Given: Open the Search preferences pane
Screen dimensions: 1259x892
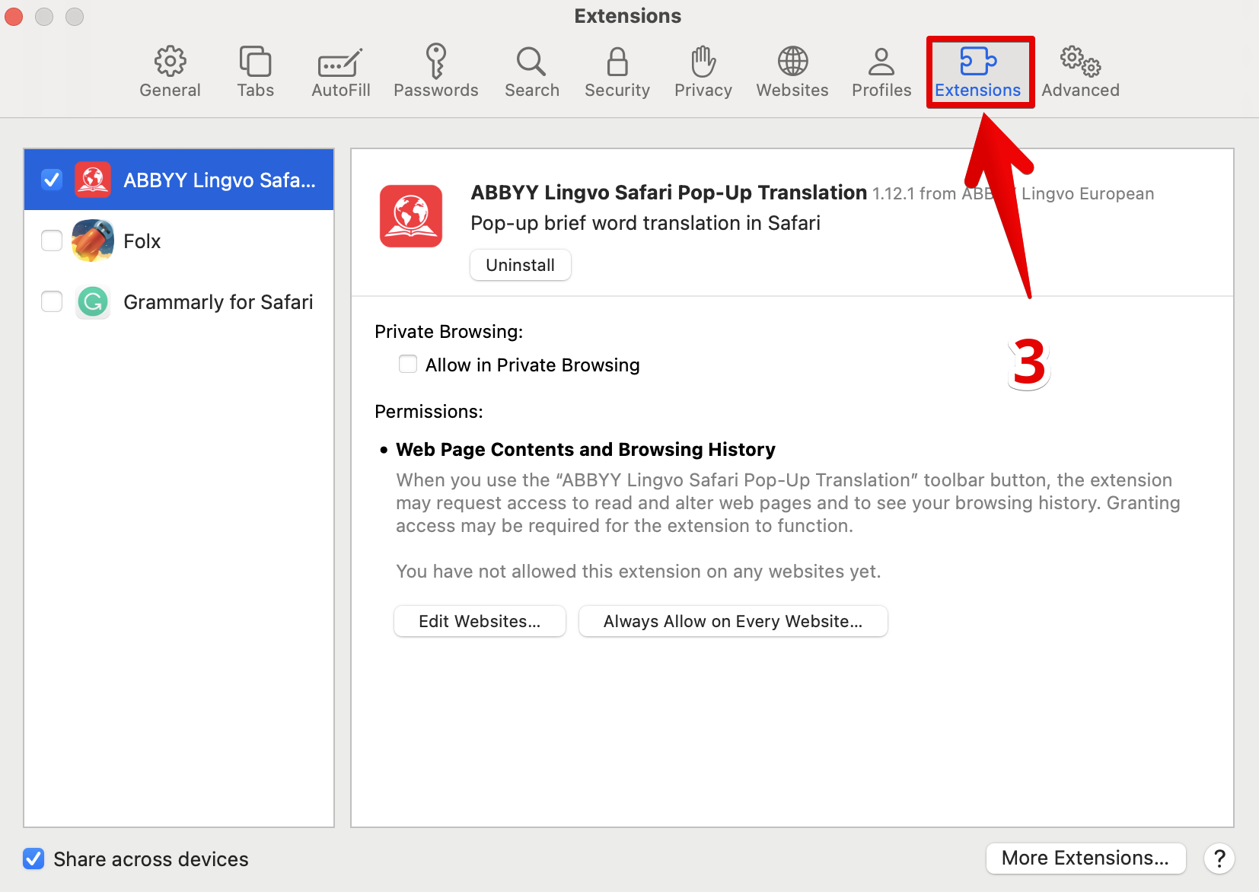Looking at the screenshot, I should [x=531, y=72].
